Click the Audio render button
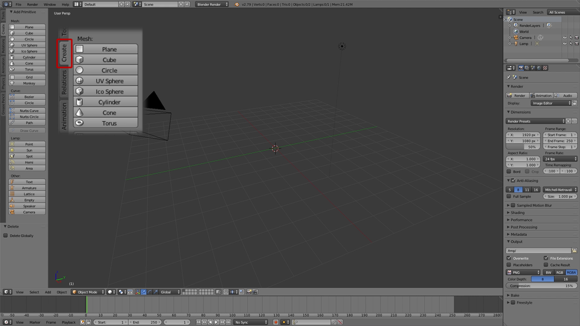Image resolution: width=580 pixels, height=326 pixels. [x=565, y=95]
